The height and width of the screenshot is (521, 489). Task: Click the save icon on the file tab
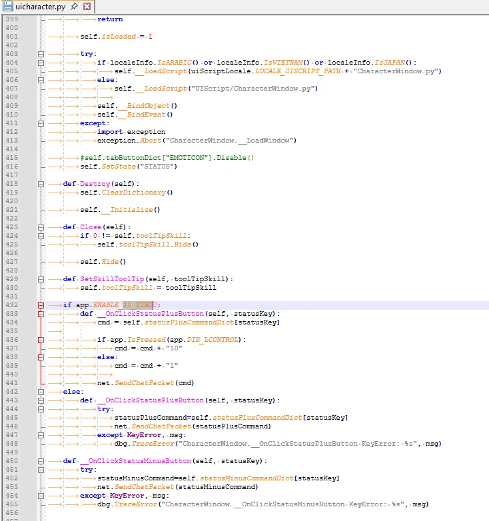coord(7,7)
